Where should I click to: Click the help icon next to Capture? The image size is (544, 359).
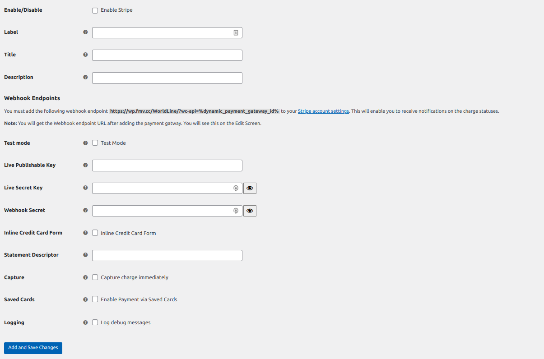(x=85, y=278)
